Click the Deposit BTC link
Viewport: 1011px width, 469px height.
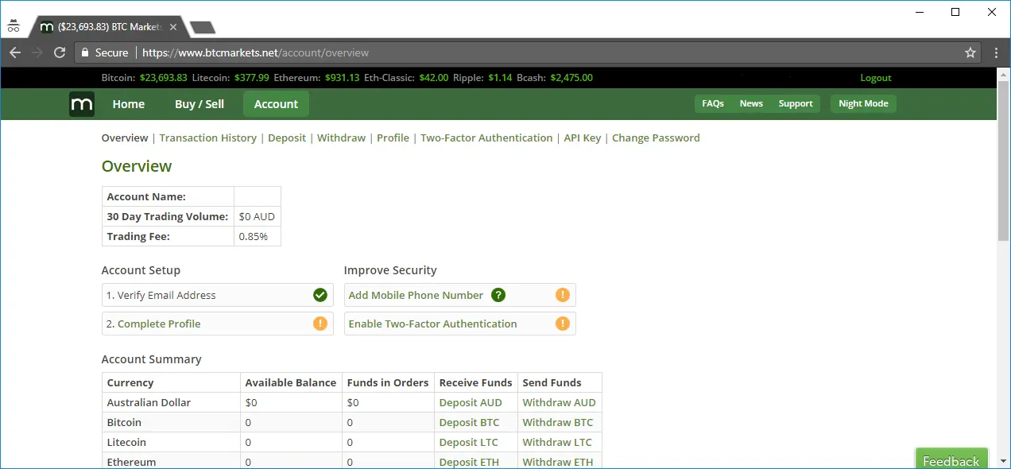[x=470, y=422]
